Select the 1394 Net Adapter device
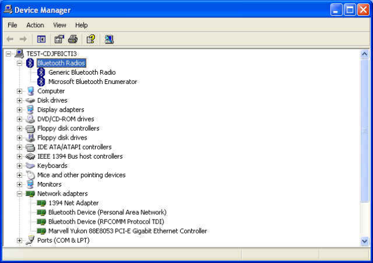373x263 pixels. pos(73,203)
